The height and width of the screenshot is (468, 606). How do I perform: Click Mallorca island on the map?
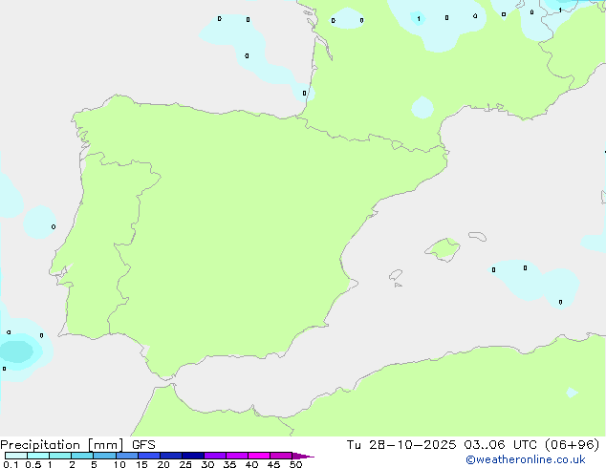[x=443, y=249]
